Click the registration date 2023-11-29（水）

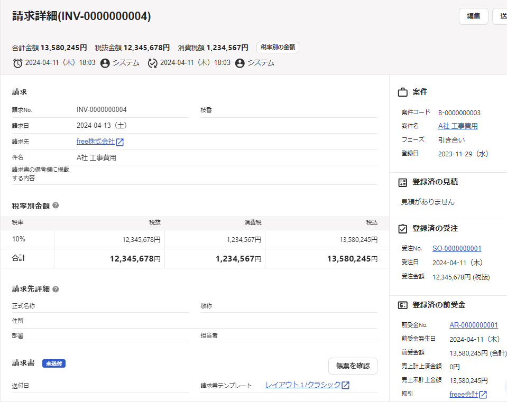463,154
